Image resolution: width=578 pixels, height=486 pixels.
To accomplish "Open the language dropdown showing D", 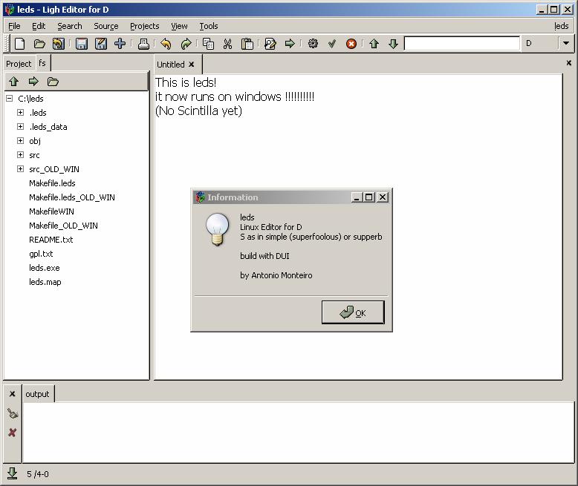I will (x=565, y=44).
